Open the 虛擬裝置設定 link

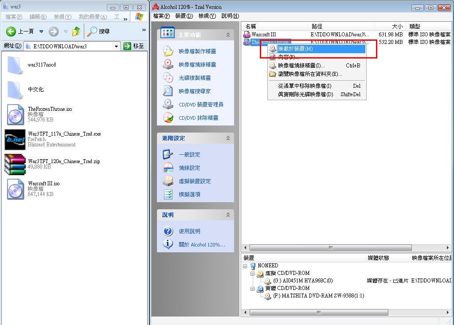(195, 181)
